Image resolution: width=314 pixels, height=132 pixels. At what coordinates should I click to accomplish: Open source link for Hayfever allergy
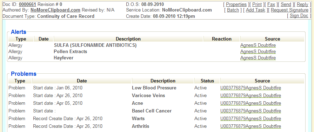pyautogui.click(x=258, y=58)
